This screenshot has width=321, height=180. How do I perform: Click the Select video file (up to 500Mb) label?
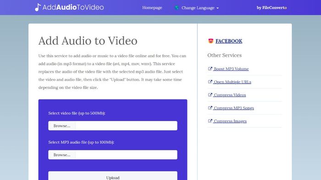(77, 113)
